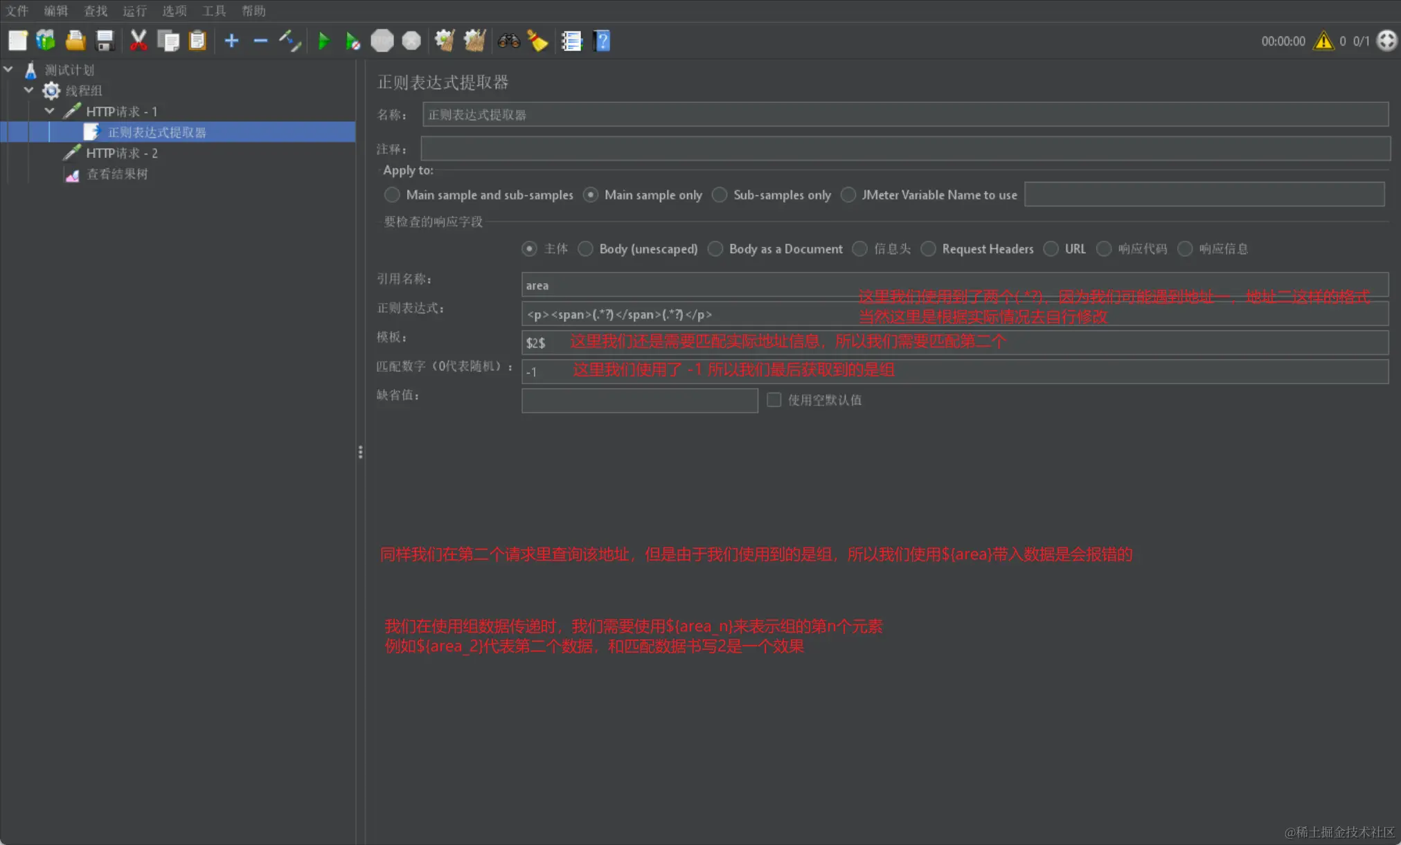The width and height of the screenshot is (1401, 845).
Task: Click the scissors Cut icon
Action: [139, 41]
